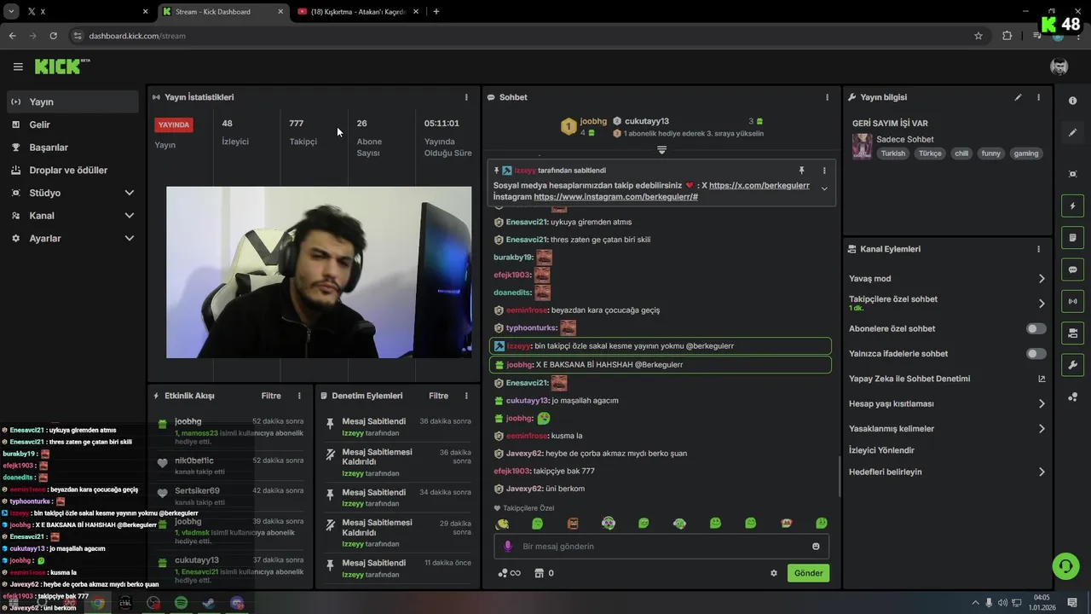
Task: Toggle Yalnızca ifadelerle sohbet switch
Action: click(x=1036, y=353)
